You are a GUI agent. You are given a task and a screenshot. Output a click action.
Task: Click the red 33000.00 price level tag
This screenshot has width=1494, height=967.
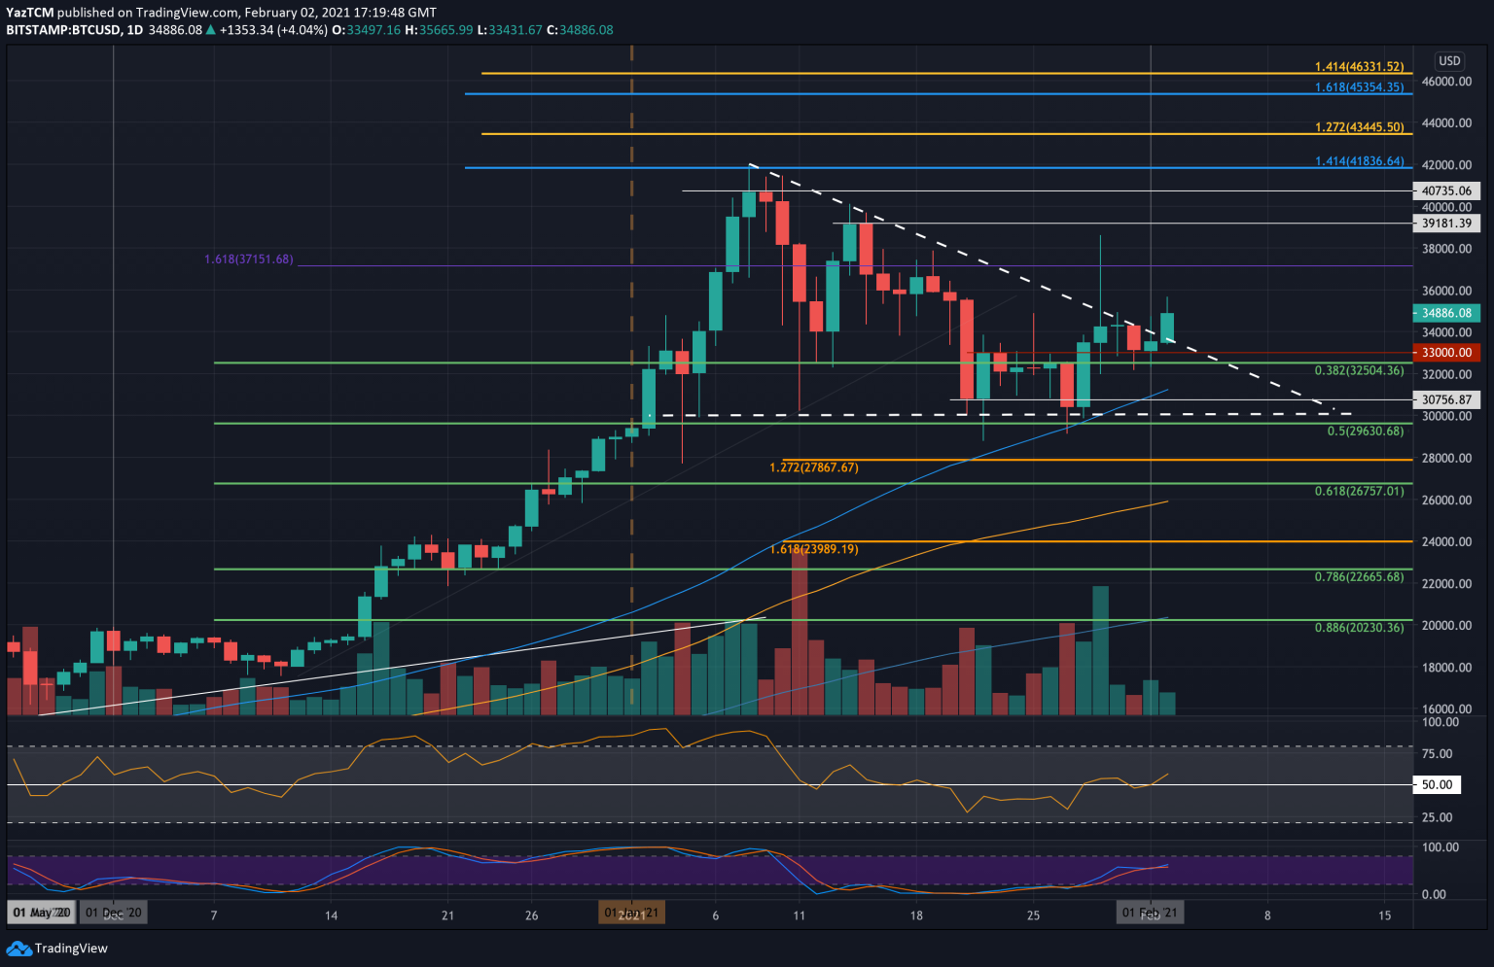(x=1446, y=353)
